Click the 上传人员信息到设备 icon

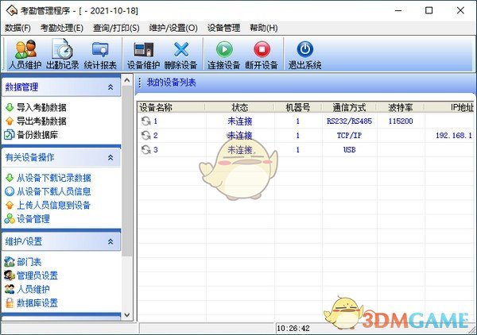(10, 205)
